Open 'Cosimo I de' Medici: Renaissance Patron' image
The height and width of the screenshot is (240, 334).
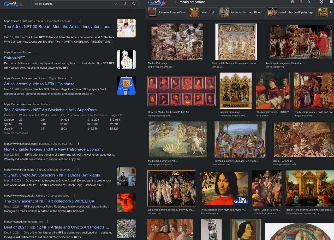[x=236, y=42]
